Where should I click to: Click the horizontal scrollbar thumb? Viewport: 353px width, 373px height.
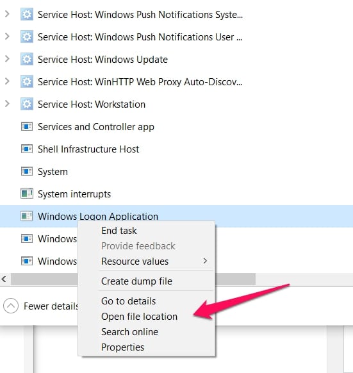(133, 279)
